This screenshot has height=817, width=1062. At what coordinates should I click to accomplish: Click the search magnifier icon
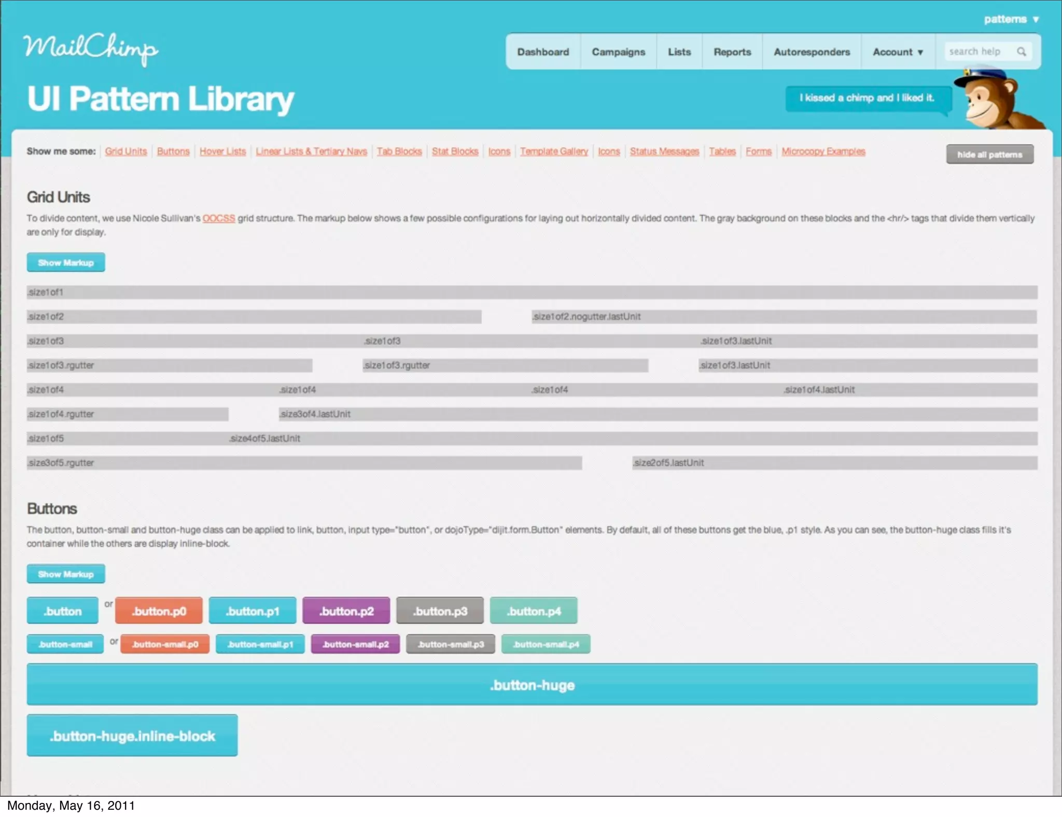pos(1021,51)
